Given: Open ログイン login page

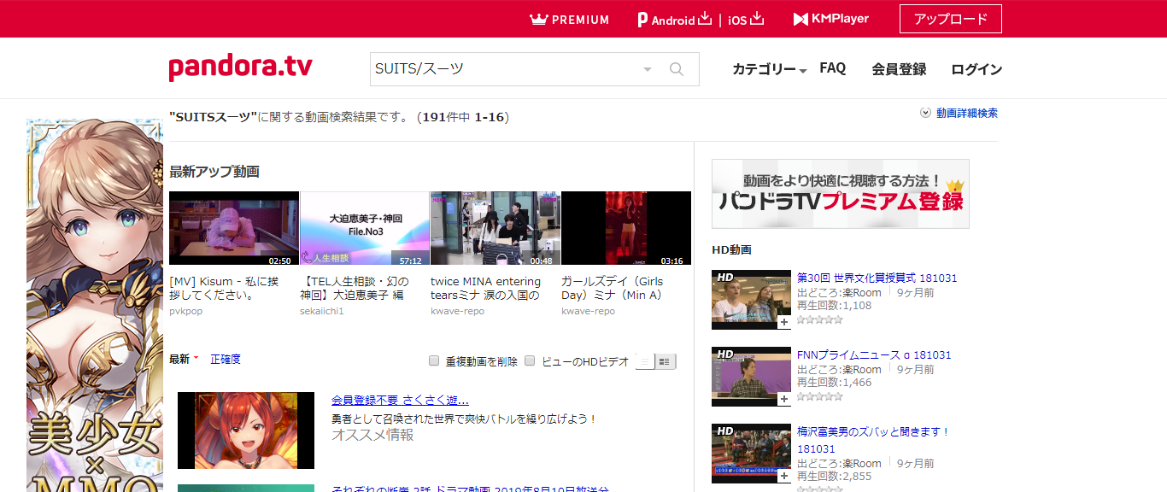Looking at the screenshot, I should (976, 69).
